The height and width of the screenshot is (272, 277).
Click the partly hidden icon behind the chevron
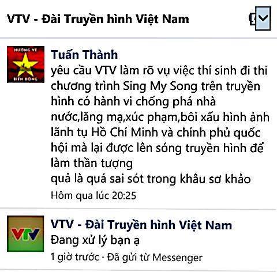(252, 19)
